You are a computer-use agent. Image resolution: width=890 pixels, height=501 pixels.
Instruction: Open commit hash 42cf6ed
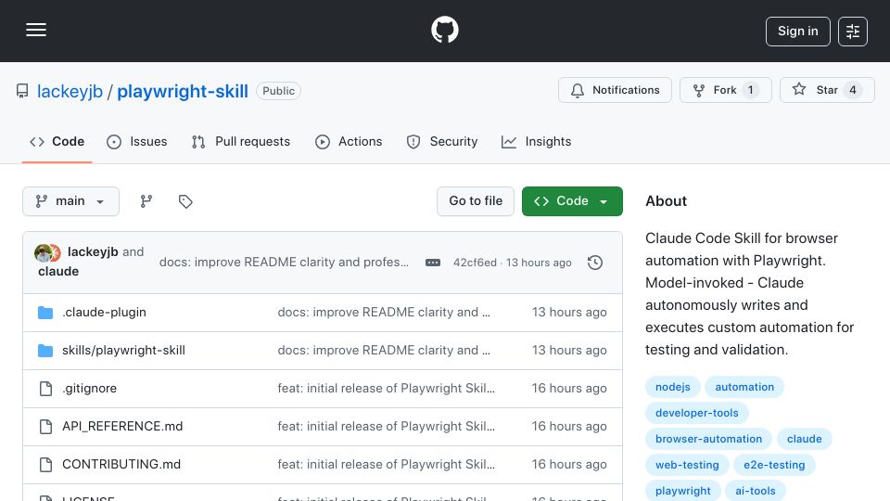475,263
